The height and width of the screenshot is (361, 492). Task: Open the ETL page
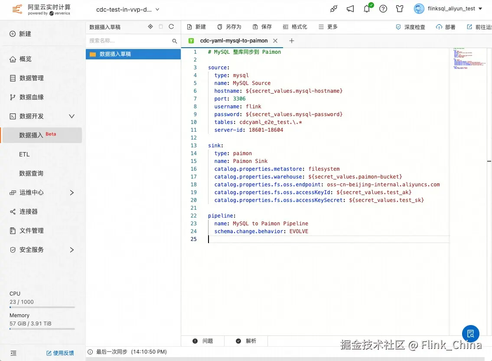24,154
